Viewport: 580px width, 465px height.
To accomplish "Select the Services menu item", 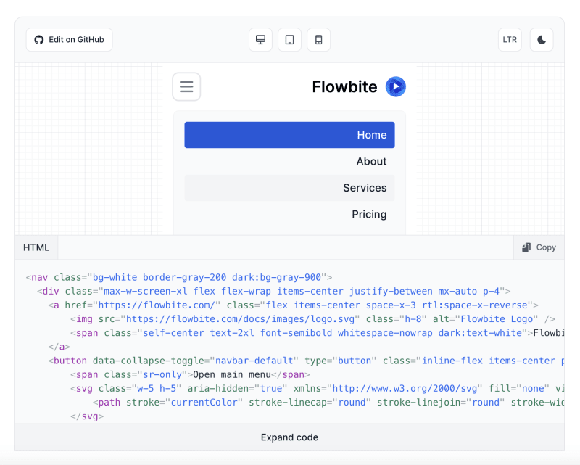I will 289,188.
